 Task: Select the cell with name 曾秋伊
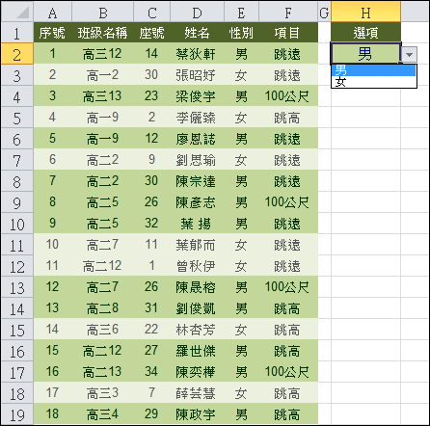pyautogui.click(x=197, y=266)
